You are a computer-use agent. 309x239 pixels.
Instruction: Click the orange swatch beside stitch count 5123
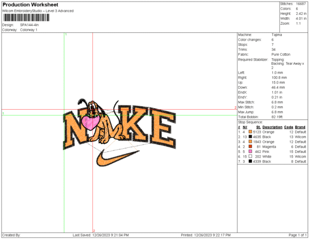click(250, 132)
